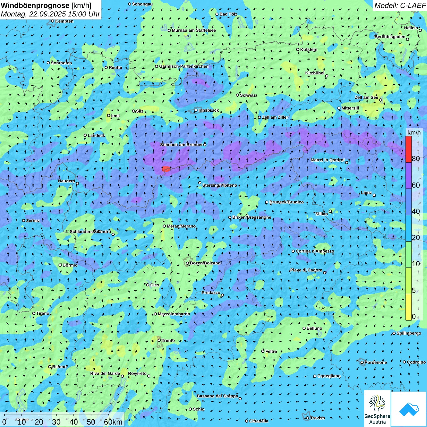Click the Rovereto label

coord(137,374)
